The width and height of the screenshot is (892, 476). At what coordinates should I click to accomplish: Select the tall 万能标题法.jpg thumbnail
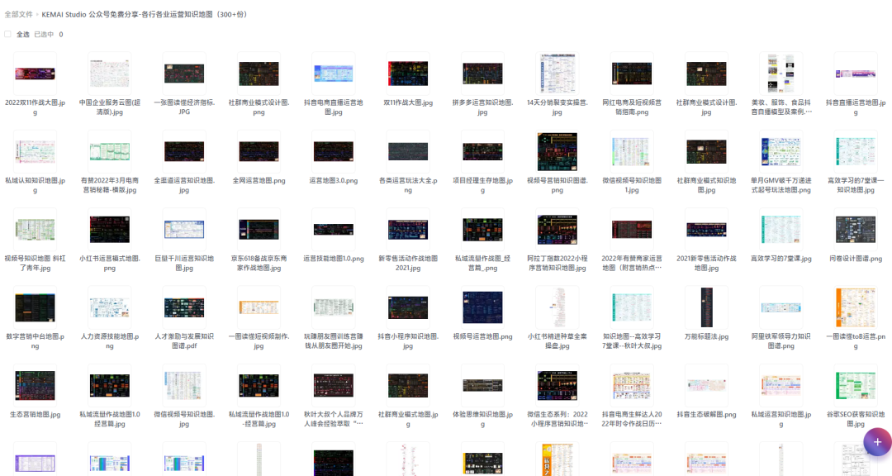pyautogui.click(x=706, y=307)
